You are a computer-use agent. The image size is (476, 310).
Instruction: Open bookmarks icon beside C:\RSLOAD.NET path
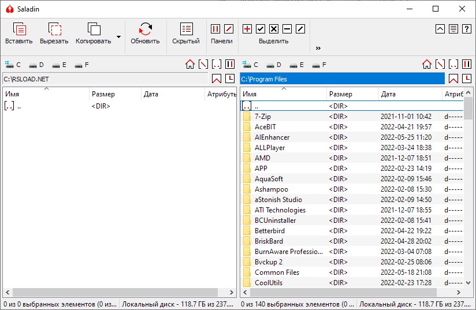217,79
